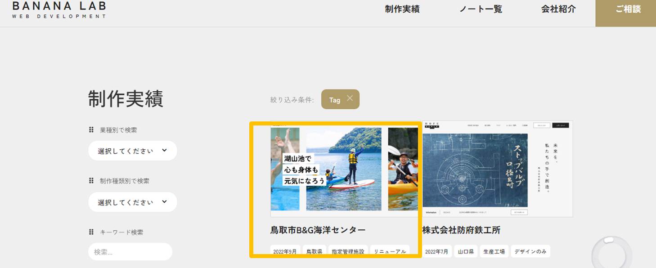Select the 指定管理施設 tag
This screenshot has height=268, width=656.
[348, 251]
